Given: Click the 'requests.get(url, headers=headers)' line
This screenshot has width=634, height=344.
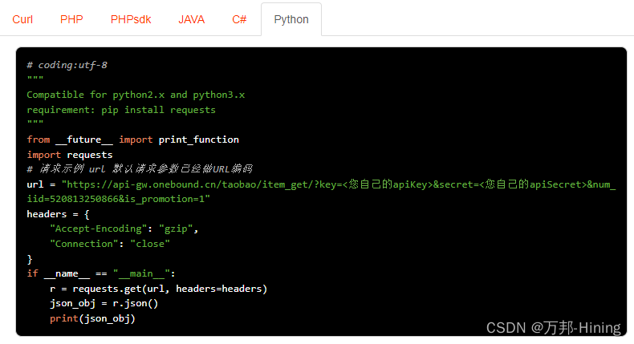Looking at the screenshot, I should coord(158,289).
